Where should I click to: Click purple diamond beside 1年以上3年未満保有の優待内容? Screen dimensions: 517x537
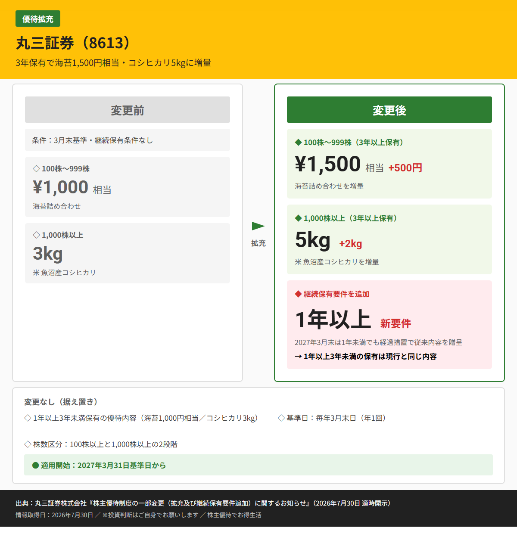28,418
